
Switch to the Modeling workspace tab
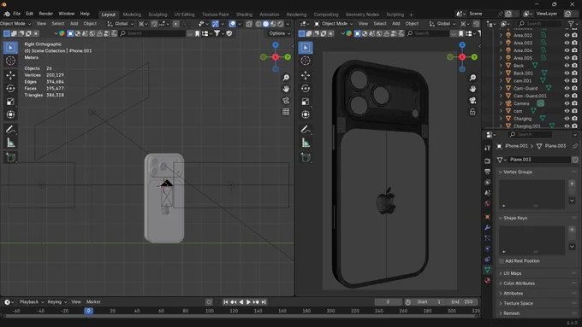click(x=132, y=15)
